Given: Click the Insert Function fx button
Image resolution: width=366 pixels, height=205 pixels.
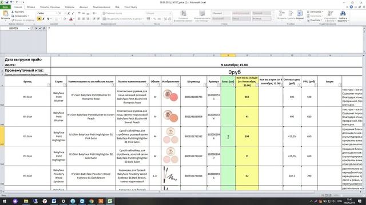Looking at the screenshot, I should click(x=44, y=28).
